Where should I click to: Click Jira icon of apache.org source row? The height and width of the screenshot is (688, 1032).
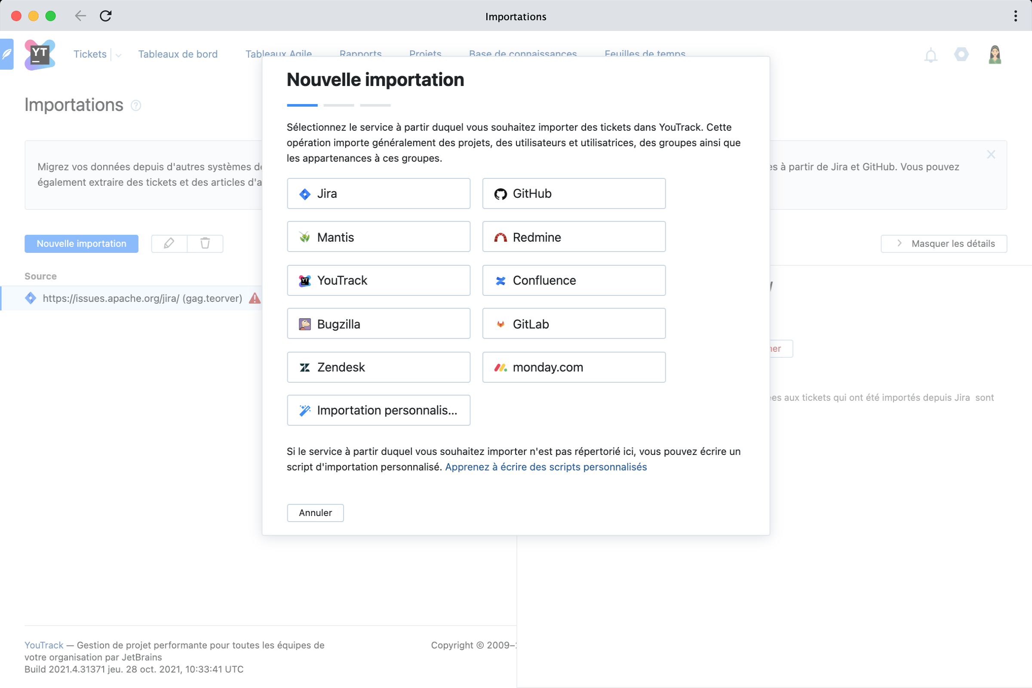(x=30, y=298)
